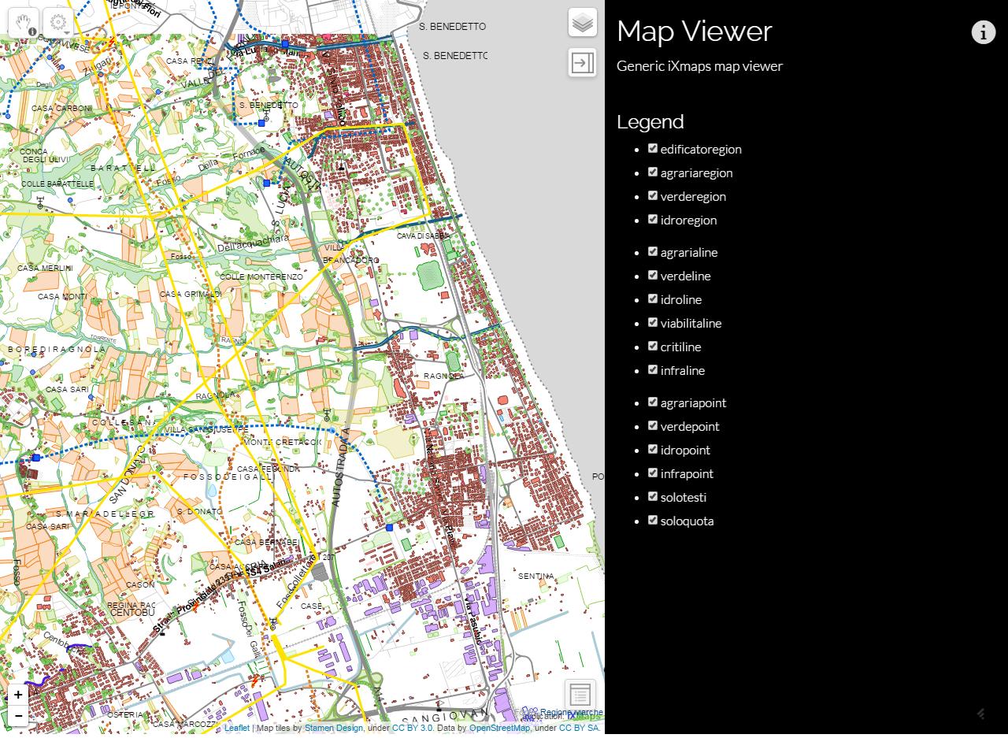The height and width of the screenshot is (738, 1008).
Task: Open the legend list panel icon
Action: coord(580,695)
